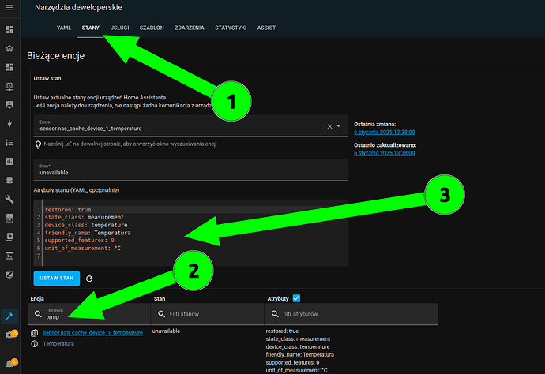545x374 pixels.
Task: Click the Temperatura name in entity row
Action: (x=58, y=344)
